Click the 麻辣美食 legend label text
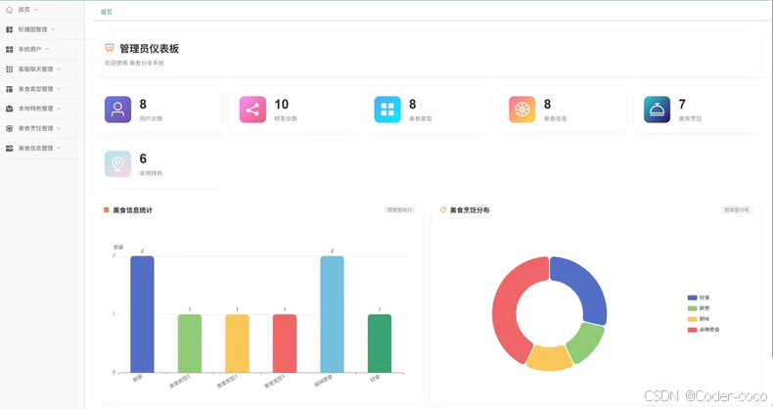This screenshot has width=773, height=409. pos(709,330)
